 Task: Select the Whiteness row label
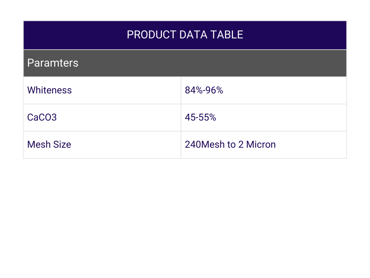pos(50,90)
